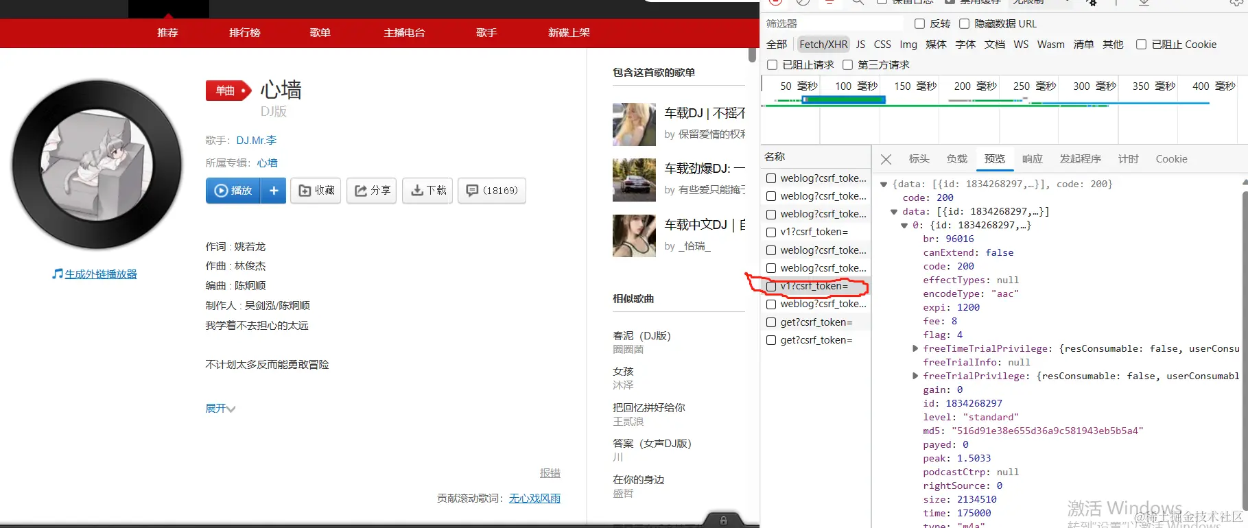Open 排行榜 rankings page
Image resolution: width=1248 pixels, height=528 pixels.
click(x=245, y=33)
